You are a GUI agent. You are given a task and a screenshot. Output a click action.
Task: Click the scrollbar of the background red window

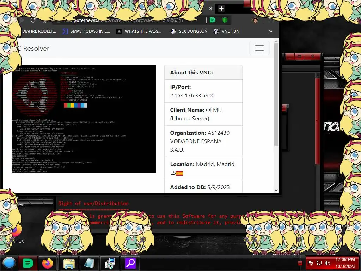[x=318, y=121]
